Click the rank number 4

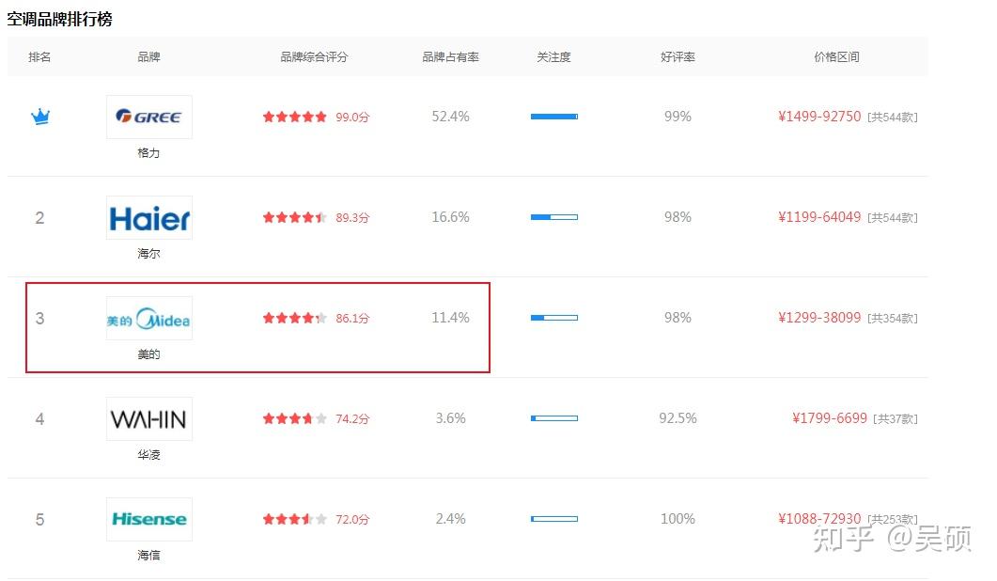click(x=39, y=418)
